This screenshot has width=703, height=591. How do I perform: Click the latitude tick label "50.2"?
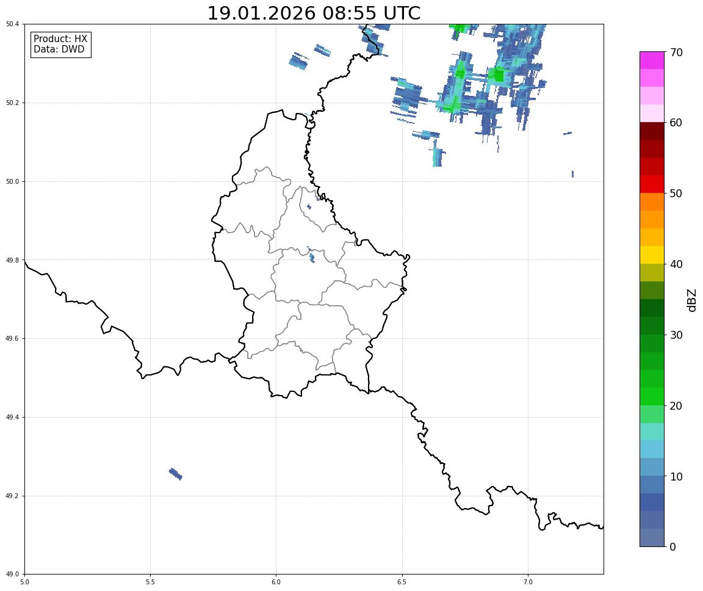13,103
